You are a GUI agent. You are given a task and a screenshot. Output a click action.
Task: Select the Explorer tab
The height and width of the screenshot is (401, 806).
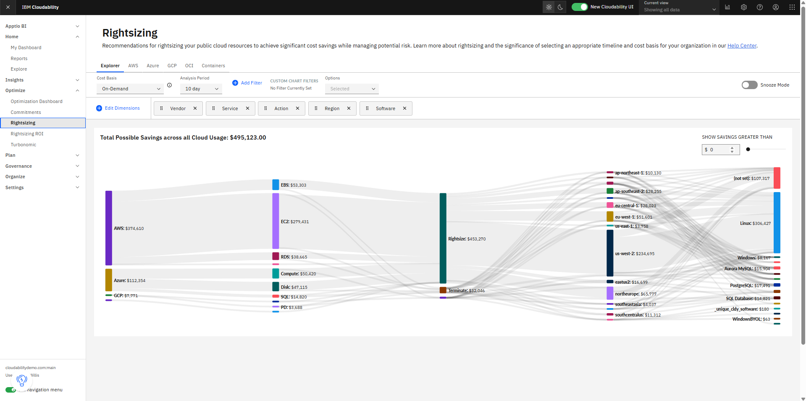tap(110, 66)
